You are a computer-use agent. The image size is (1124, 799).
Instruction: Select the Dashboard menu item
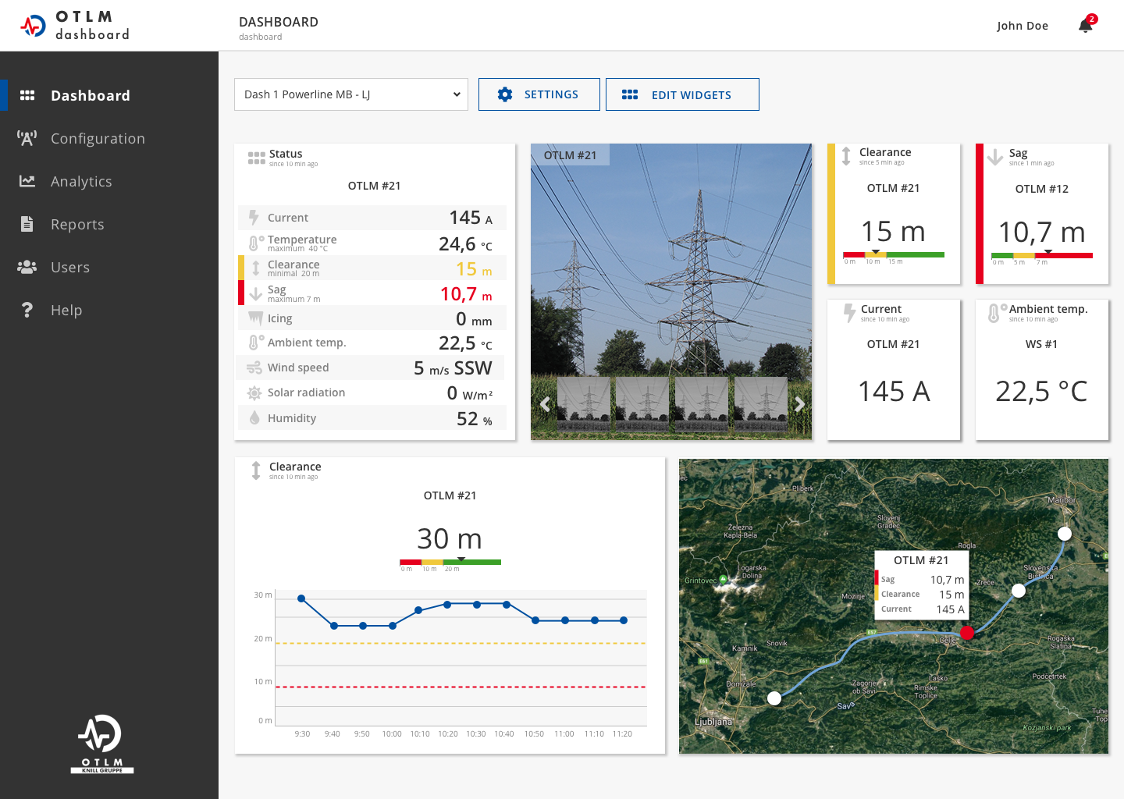tap(90, 96)
